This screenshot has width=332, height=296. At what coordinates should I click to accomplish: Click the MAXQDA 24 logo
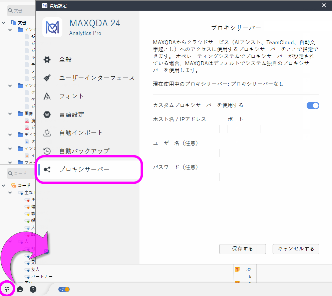(x=52, y=27)
